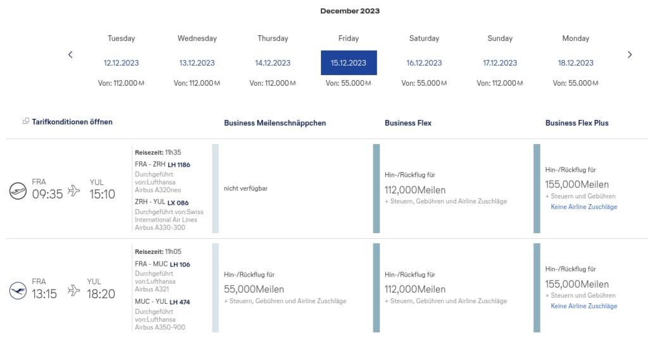The height and width of the screenshot is (338, 648).
Task: Click airplane icon between FRA 09:35 and YUL
Action: tap(73, 191)
